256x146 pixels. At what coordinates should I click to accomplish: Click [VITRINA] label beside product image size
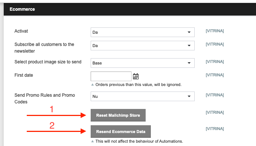[215, 62]
